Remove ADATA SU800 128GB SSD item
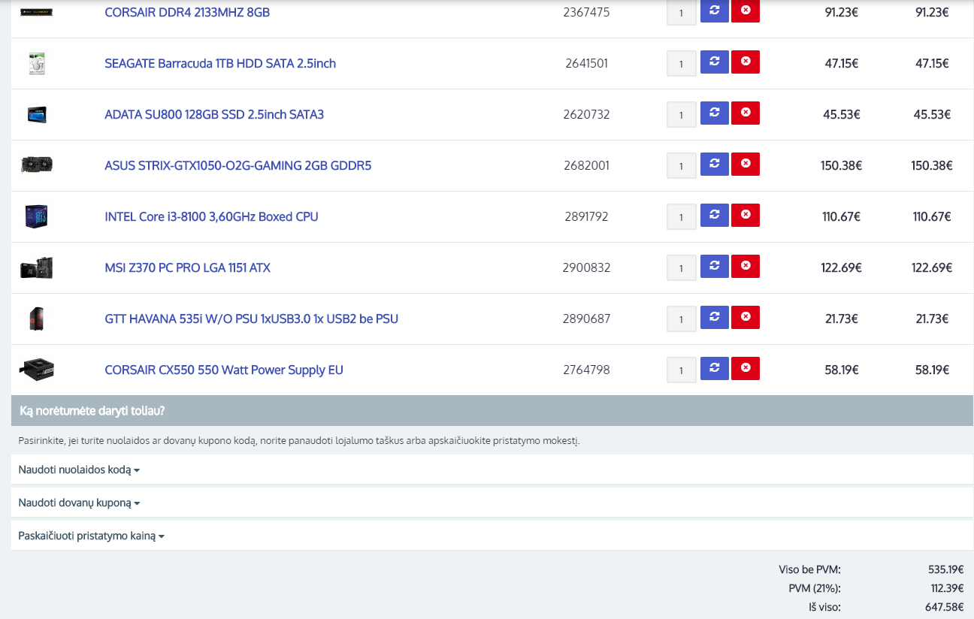 (x=746, y=113)
